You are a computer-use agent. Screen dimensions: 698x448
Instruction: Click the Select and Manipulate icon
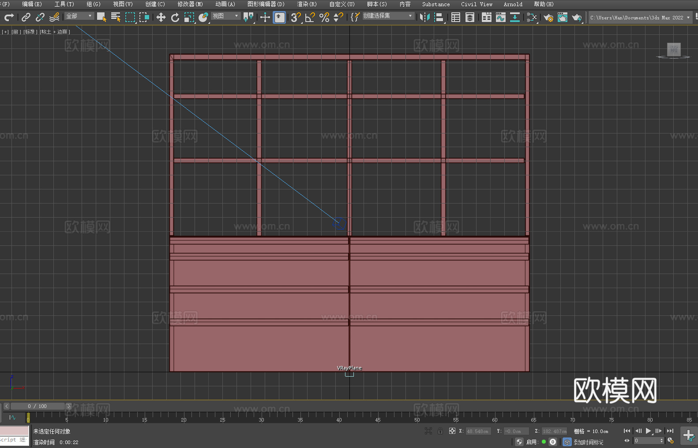(x=265, y=17)
